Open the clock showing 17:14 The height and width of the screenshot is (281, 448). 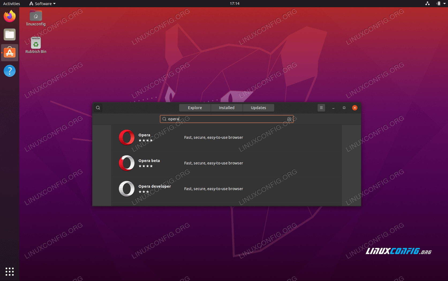[235, 3]
